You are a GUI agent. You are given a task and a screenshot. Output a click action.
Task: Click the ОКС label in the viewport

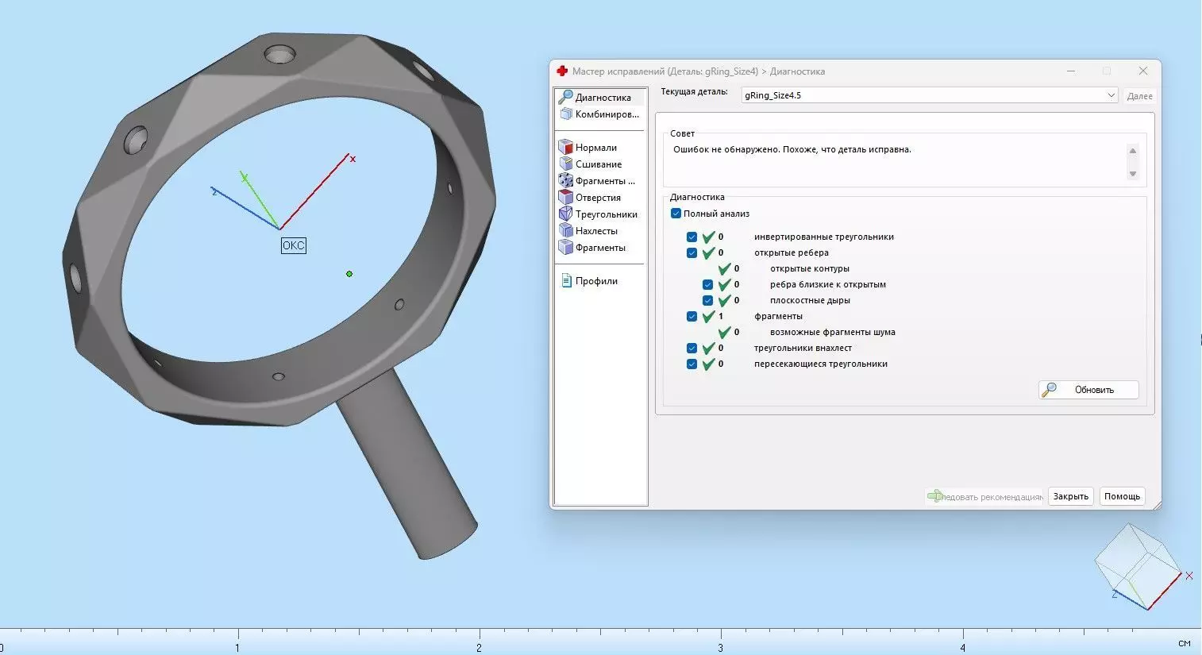(294, 245)
